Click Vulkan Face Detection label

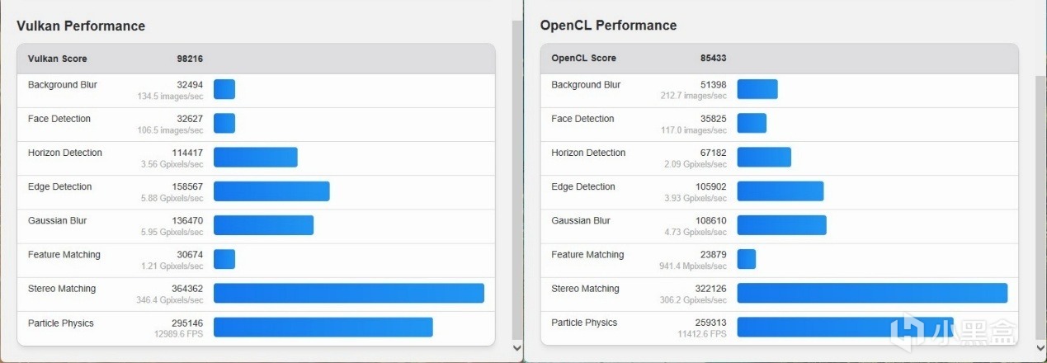tap(59, 119)
